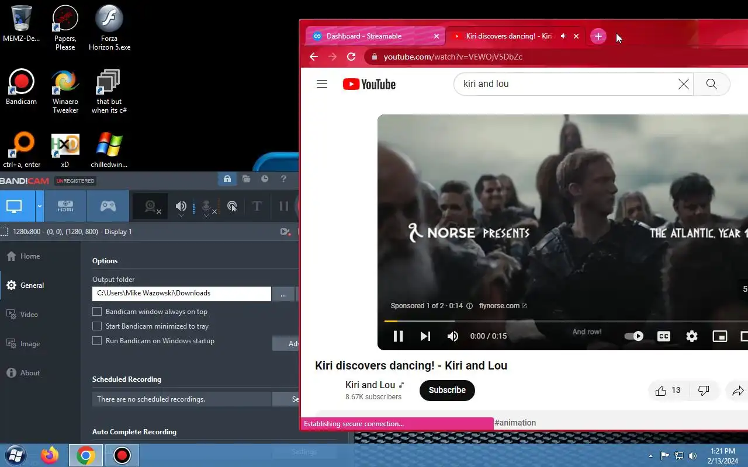Viewport: 748px width, 467px height.
Task: Reload the YouTube page
Action: [x=351, y=57]
